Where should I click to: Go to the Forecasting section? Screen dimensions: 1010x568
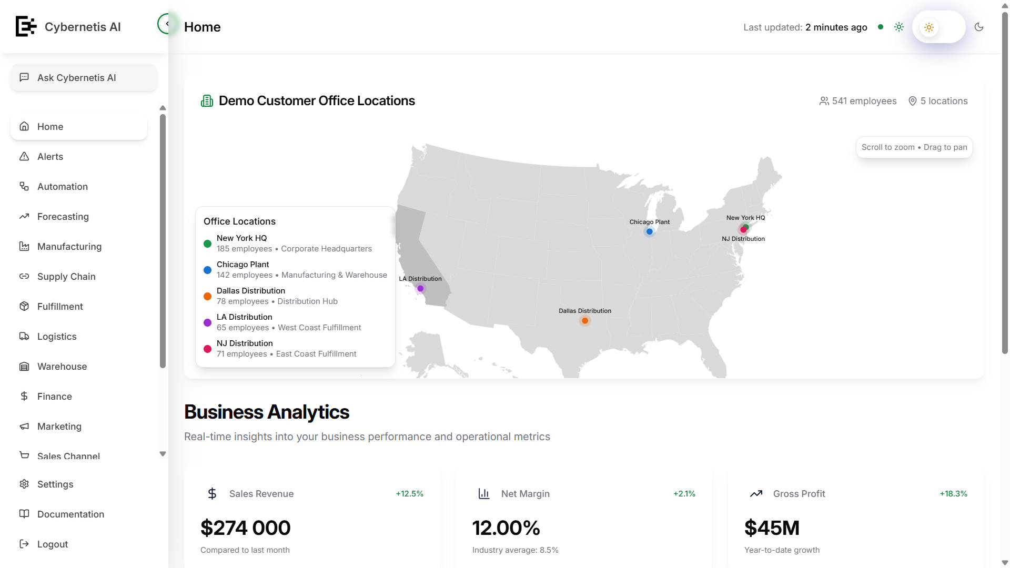point(63,217)
